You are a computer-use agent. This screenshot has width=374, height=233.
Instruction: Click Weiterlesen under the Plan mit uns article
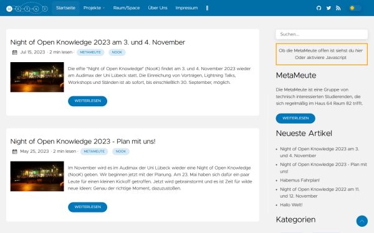87,207
